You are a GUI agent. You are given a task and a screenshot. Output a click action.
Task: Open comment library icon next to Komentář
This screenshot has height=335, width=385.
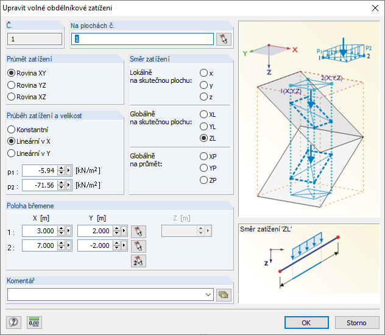click(224, 295)
